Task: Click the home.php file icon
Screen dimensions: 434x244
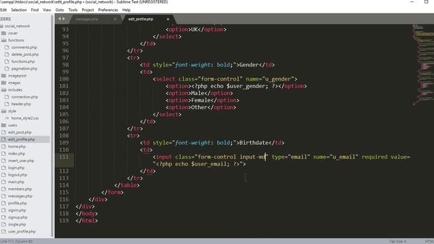Action: pyautogui.click(x=3, y=146)
